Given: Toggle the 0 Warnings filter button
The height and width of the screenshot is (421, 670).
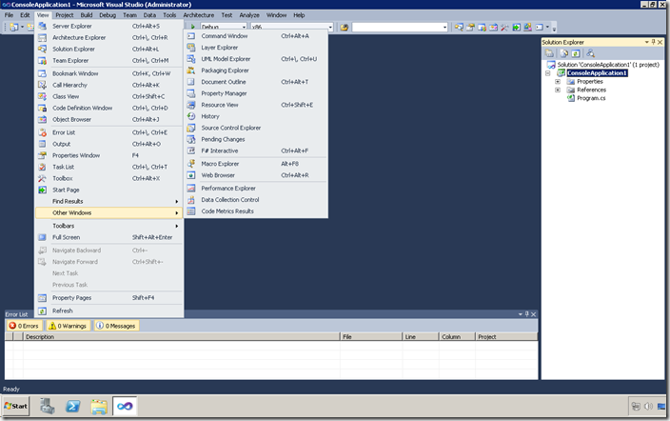Looking at the screenshot, I should pyautogui.click(x=68, y=326).
